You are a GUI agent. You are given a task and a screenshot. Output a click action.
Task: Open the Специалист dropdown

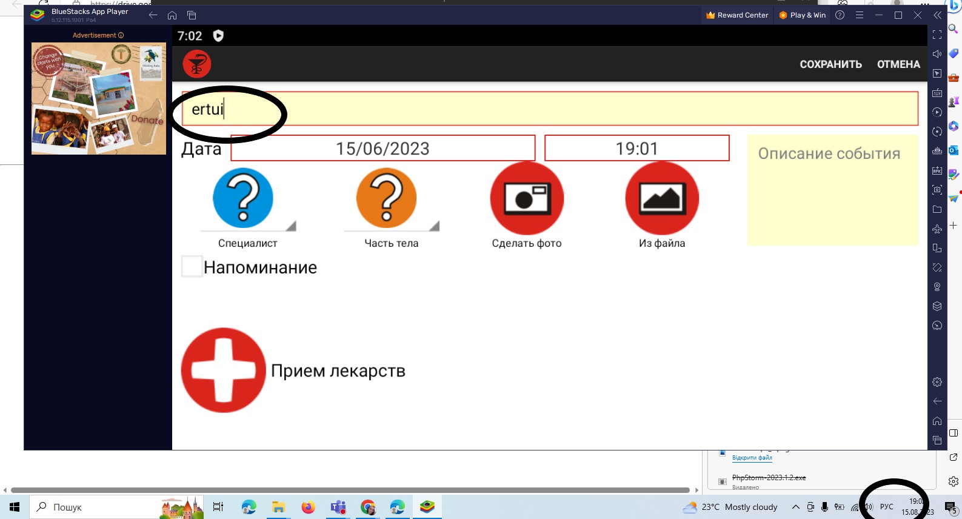pyautogui.click(x=247, y=200)
